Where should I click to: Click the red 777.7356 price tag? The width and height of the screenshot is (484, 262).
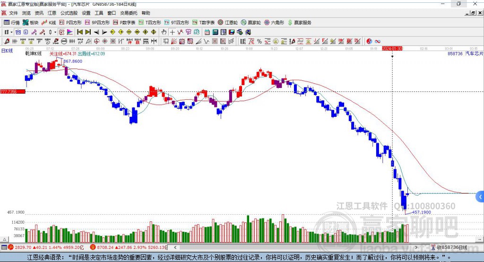coord(13,91)
